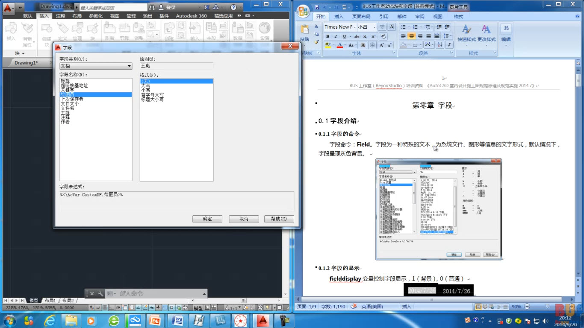The width and height of the screenshot is (584, 328).
Task: Click the grow font icon in Word
Action: pos(382,45)
